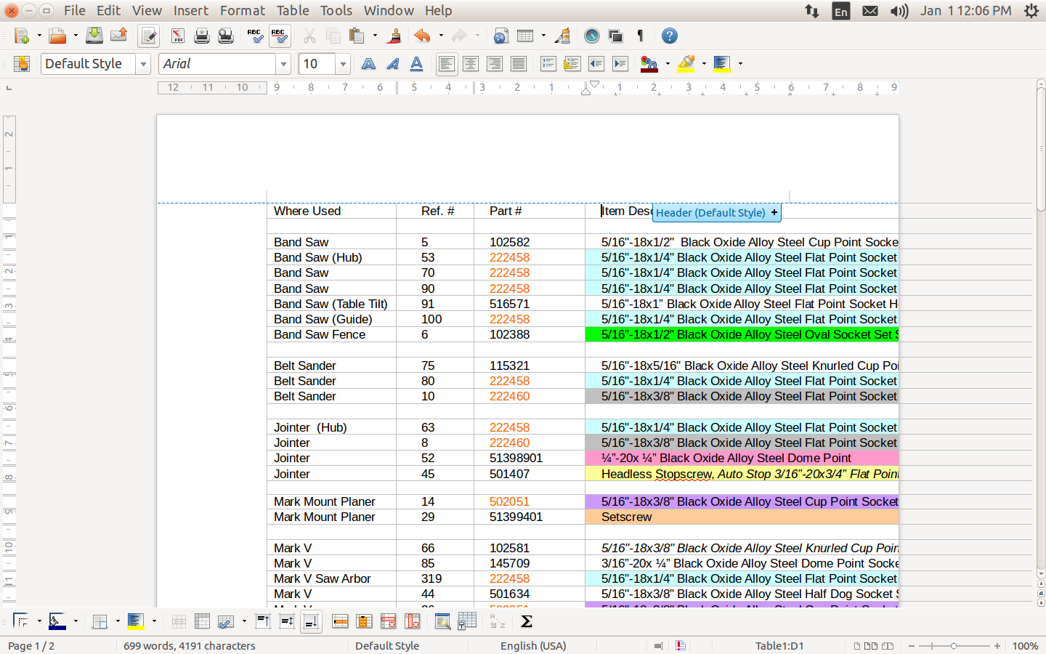Open the Tools menu
Image resolution: width=1046 pixels, height=654 pixels.
tap(336, 10)
